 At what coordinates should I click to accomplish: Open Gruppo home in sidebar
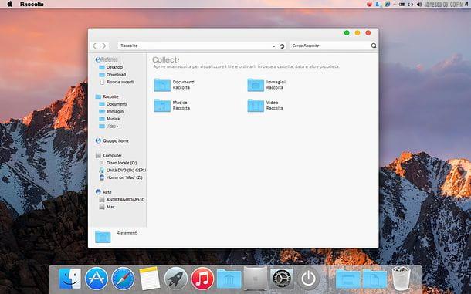coord(112,140)
